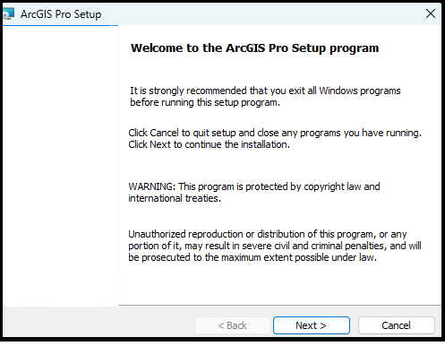This screenshot has height=346, width=445.
Task: Click the blank white left side panel
Action: (x=60, y=166)
